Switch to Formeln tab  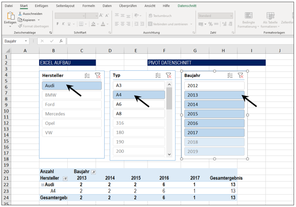click(x=88, y=6)
